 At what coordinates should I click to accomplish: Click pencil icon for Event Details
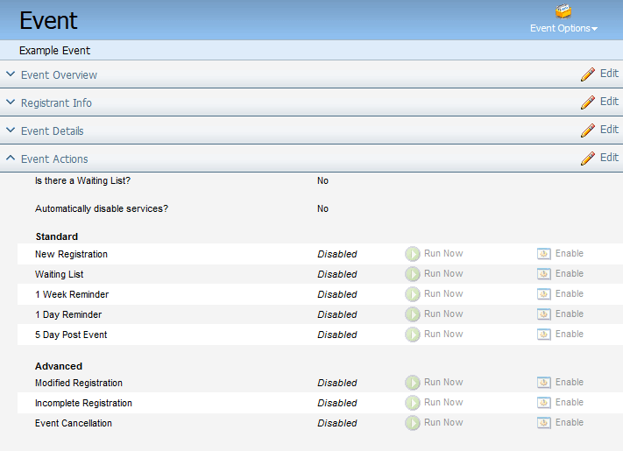click(x=588, y=130)
